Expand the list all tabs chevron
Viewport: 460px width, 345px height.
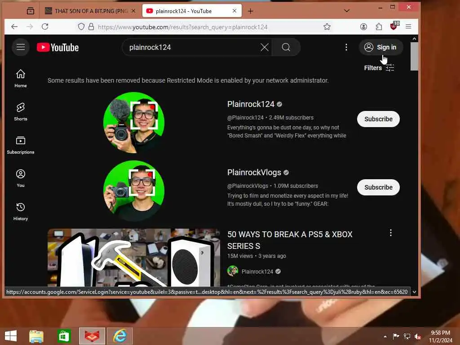[x=346, y=11]
